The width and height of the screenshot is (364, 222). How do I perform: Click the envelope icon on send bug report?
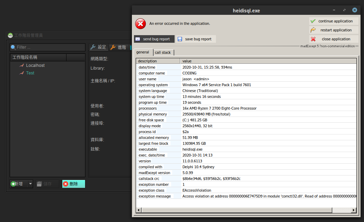138,39
